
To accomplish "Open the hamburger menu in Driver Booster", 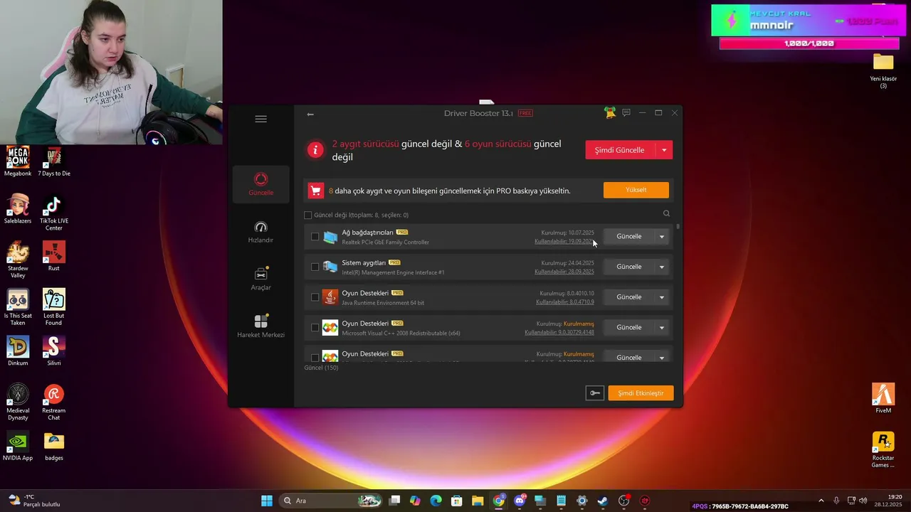I will coord(260,119).
